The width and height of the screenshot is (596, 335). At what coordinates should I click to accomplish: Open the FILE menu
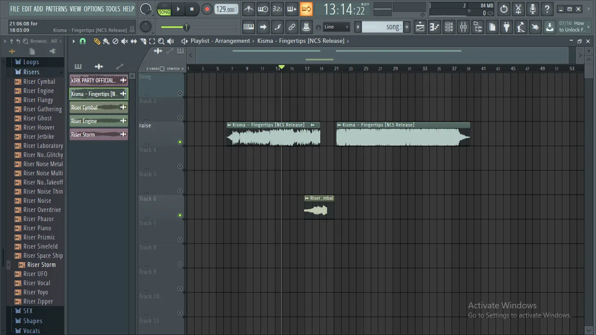pos(15,9)
